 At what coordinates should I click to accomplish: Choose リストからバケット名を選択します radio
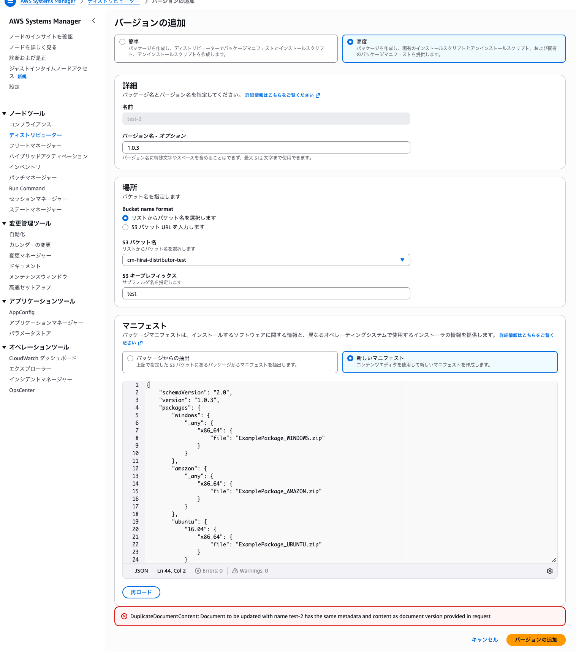click(x=125, y=218)
